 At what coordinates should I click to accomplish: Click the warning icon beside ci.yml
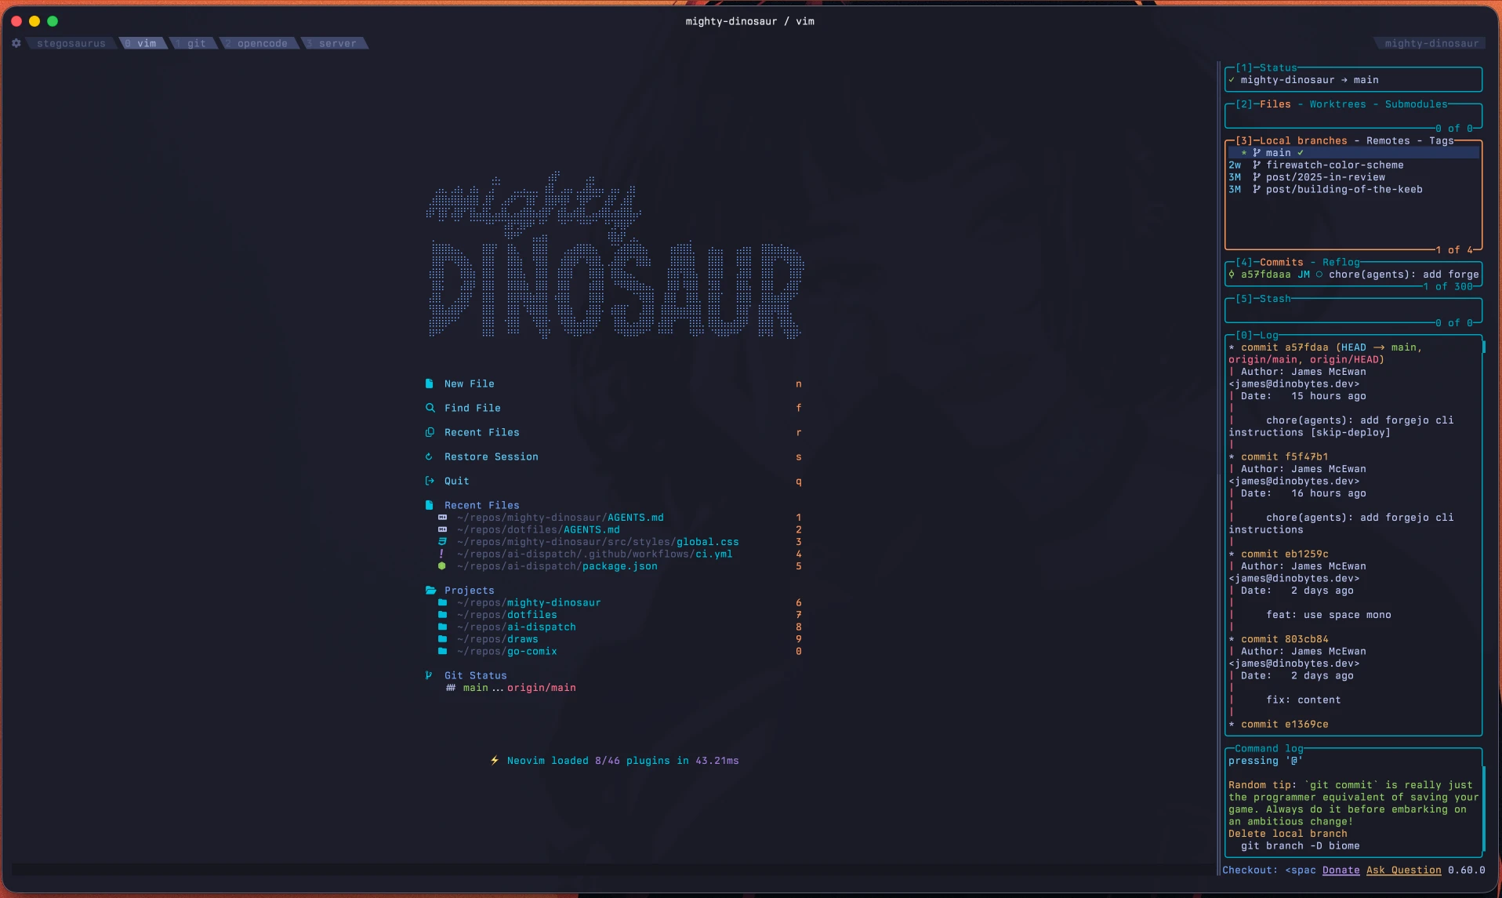(442, 554)
